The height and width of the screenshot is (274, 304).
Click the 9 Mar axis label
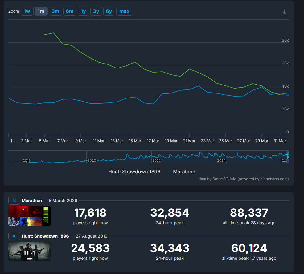(x=81, y=141)
